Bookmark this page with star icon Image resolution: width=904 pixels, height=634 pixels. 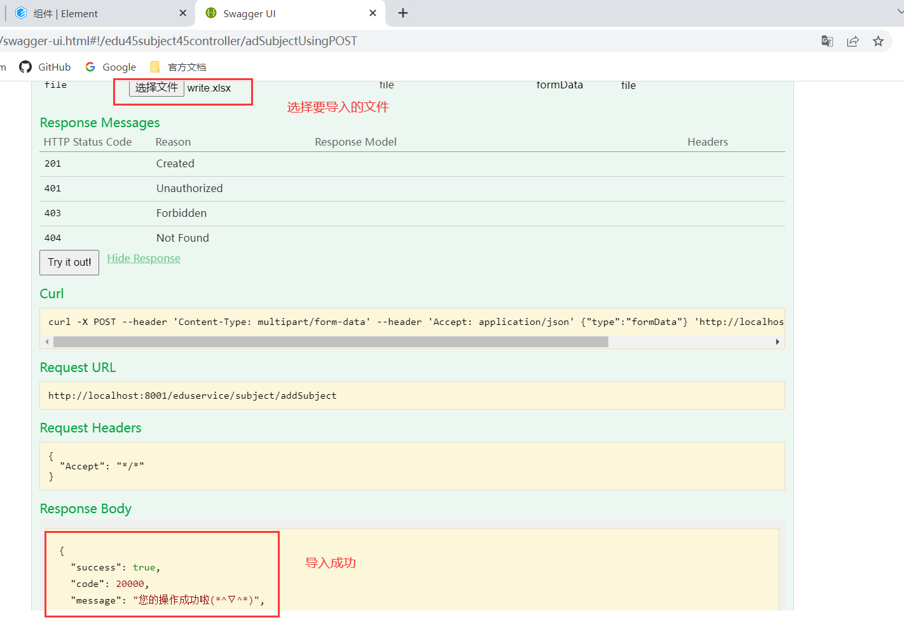coord(878,41)
